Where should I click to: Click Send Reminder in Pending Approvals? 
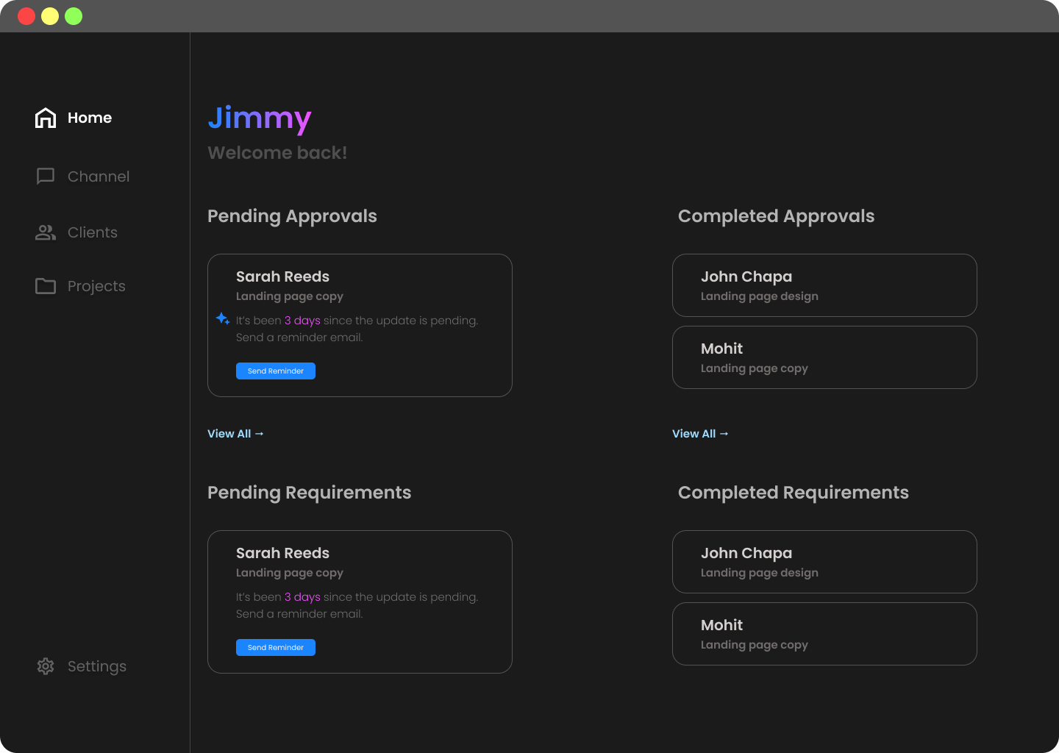coord(276,371)
